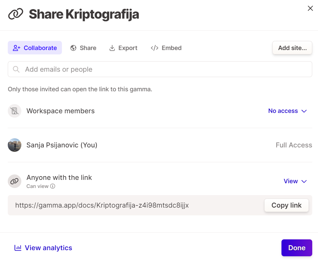Select the Export tab

click(x=123, y=48)
